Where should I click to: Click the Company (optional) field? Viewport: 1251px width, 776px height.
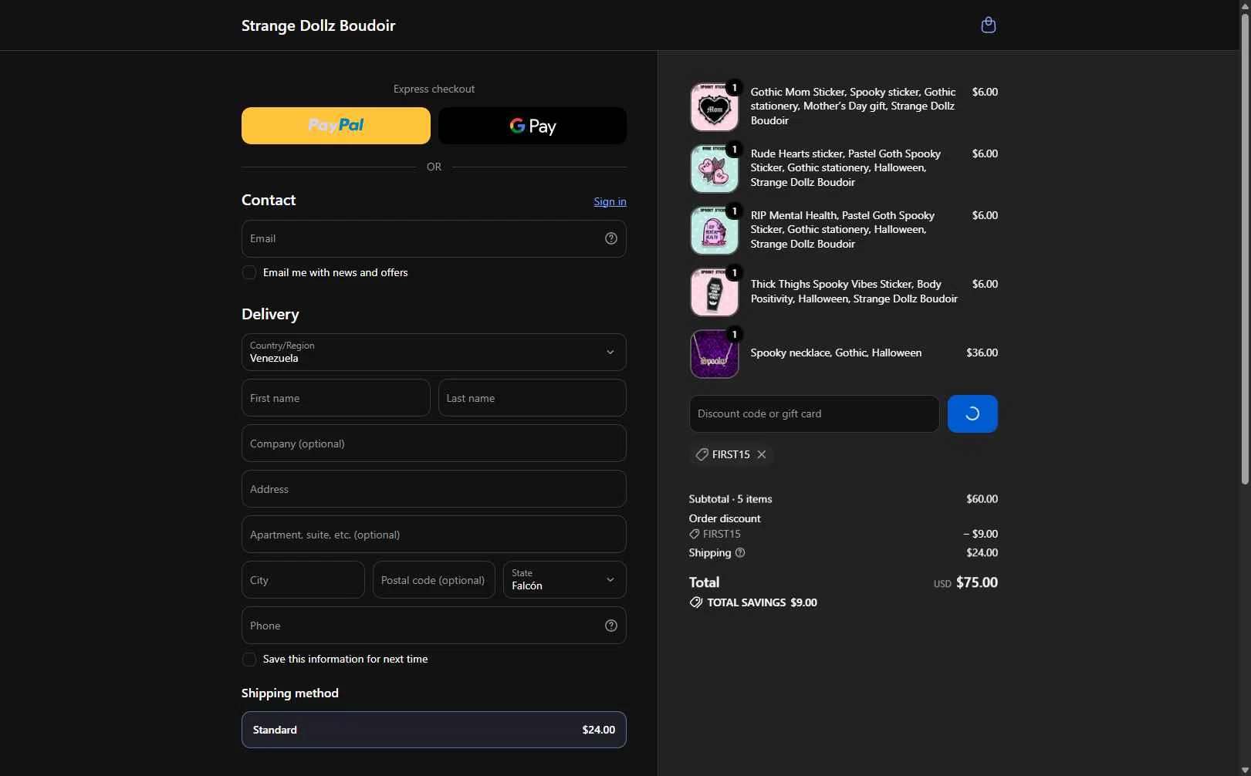click(x=434, y=444)
